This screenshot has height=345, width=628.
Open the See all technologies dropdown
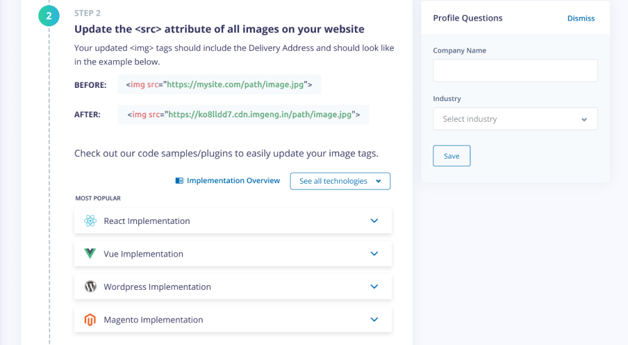coord(340,181)
